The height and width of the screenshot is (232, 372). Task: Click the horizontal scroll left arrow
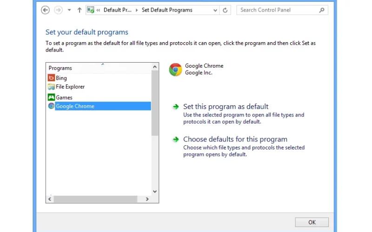point(50,199)
